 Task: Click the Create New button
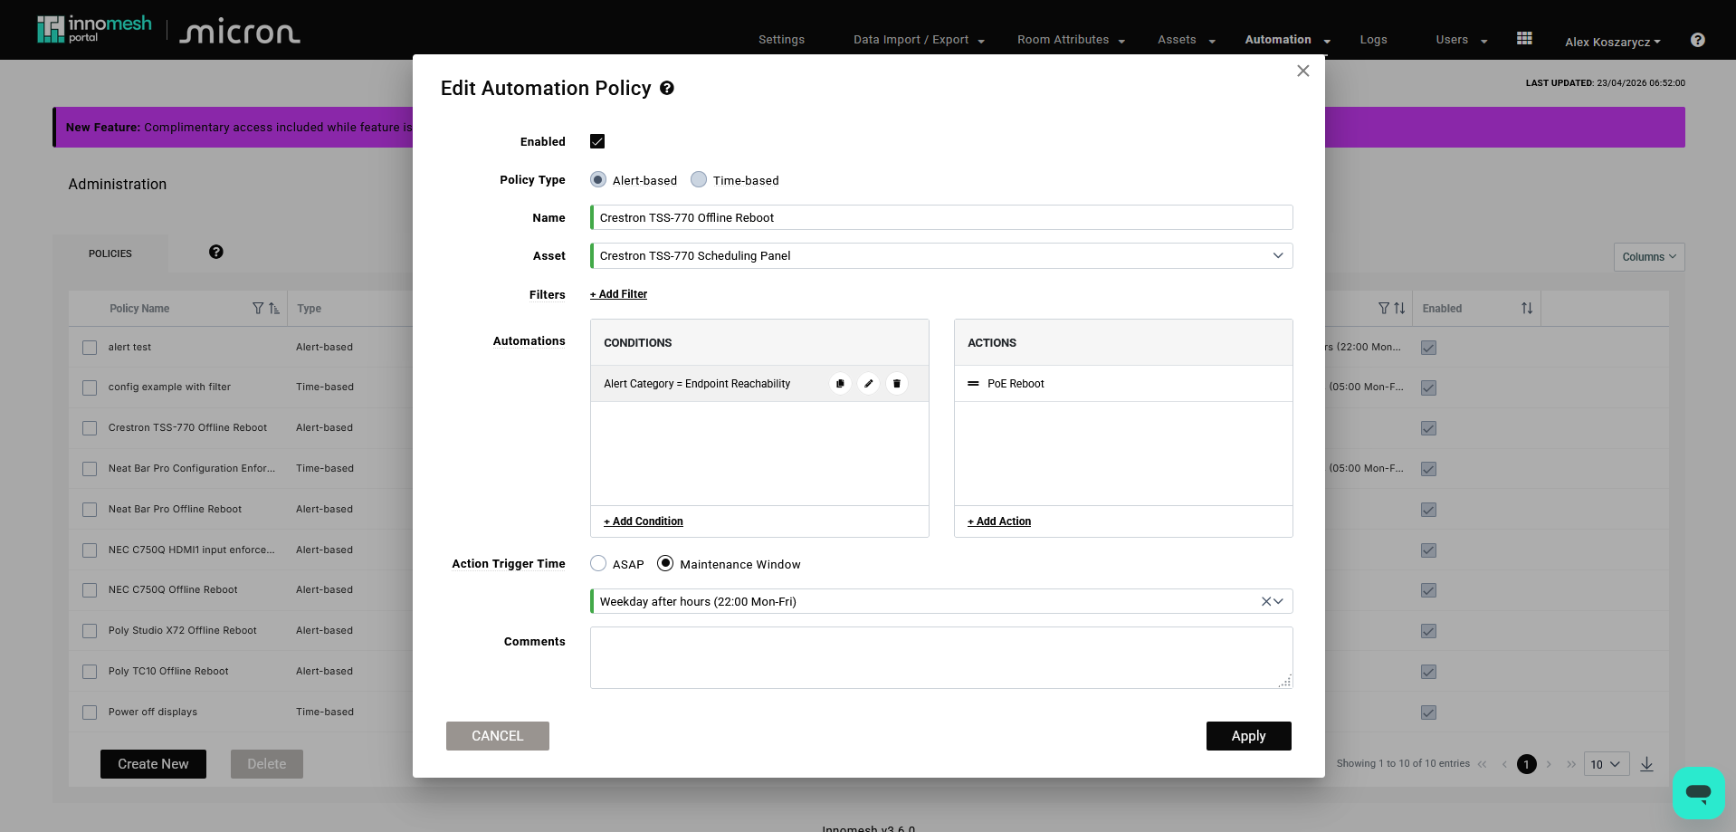[153, 764]
